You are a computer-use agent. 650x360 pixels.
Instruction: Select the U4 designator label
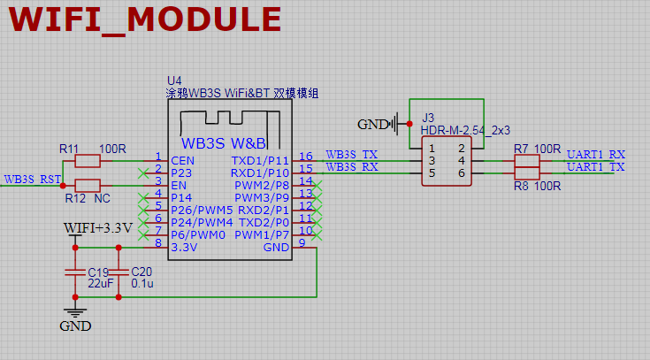pyautogui.click(x=174, y=80)
